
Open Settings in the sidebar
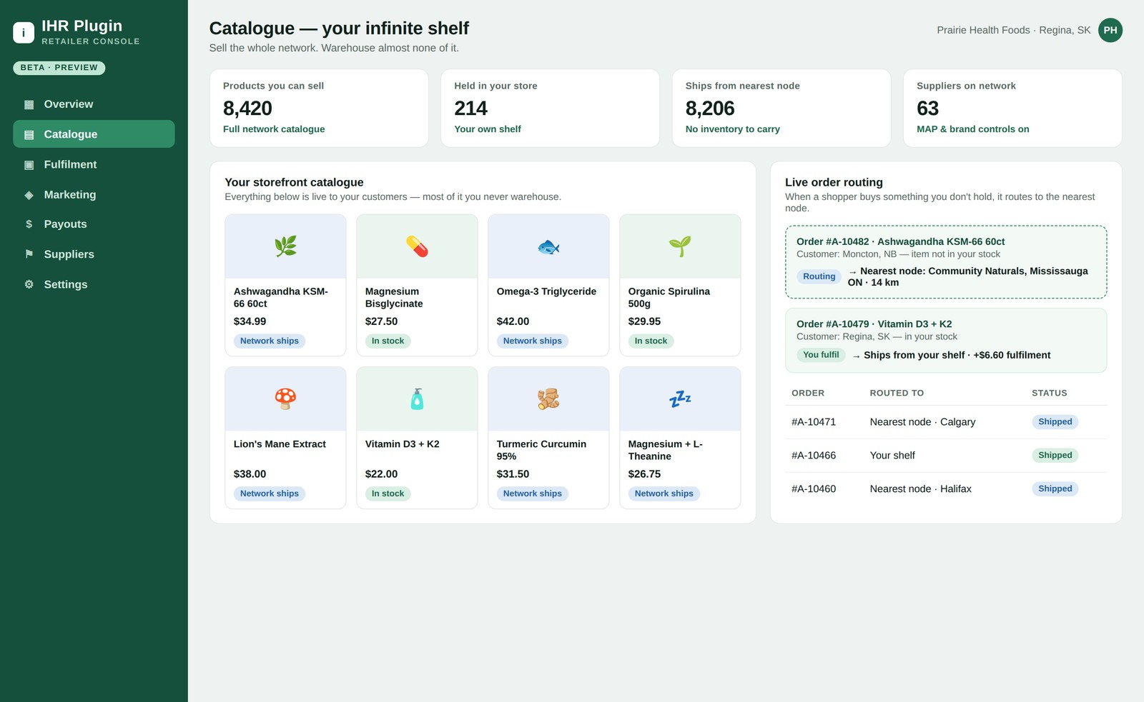pos(94,284)
